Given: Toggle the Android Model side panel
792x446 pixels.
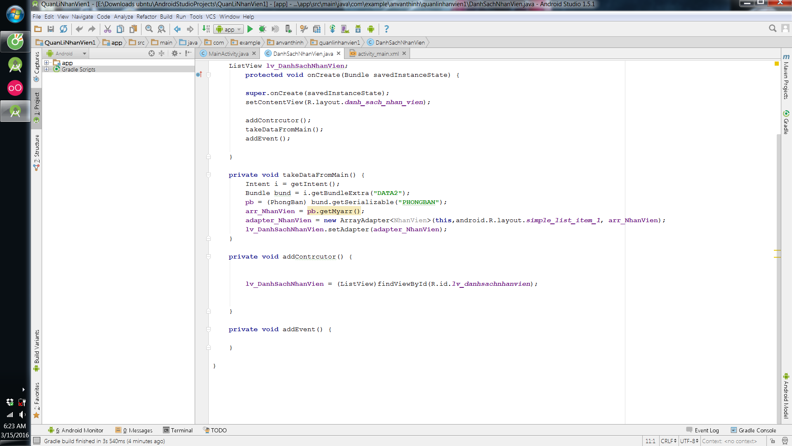Looking at the screenshot, I should (786, 396).
